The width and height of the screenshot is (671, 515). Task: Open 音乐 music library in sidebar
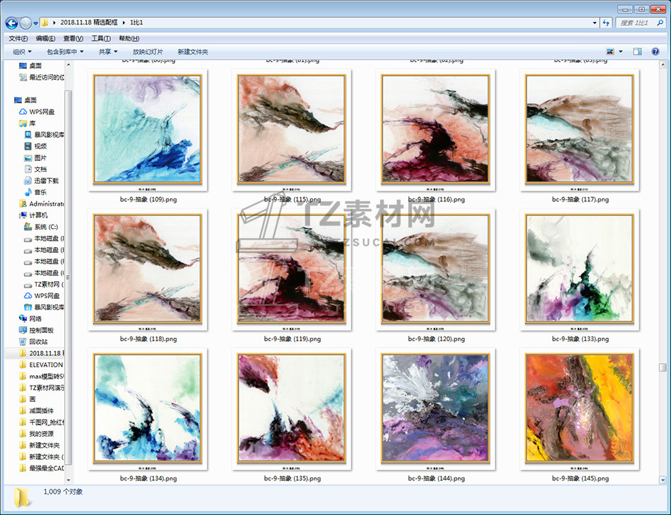click(40, 192)
